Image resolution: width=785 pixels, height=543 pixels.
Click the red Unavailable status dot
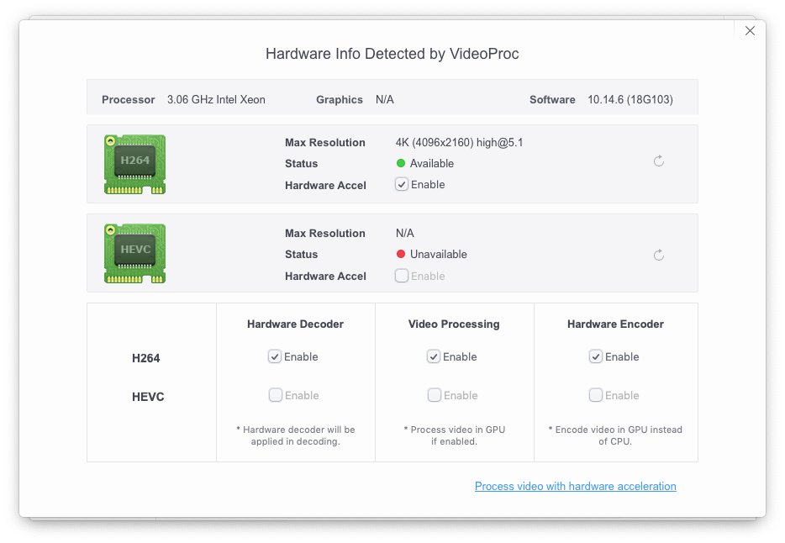coord(401,254)
